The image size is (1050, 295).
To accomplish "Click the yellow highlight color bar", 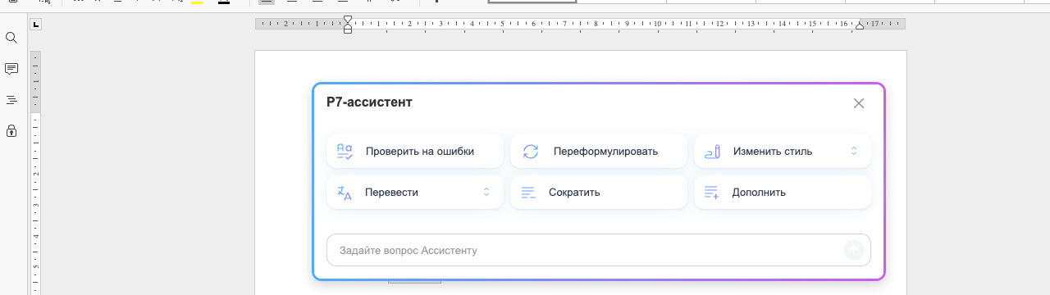I will pyautogui.click(x=197, y=2).
